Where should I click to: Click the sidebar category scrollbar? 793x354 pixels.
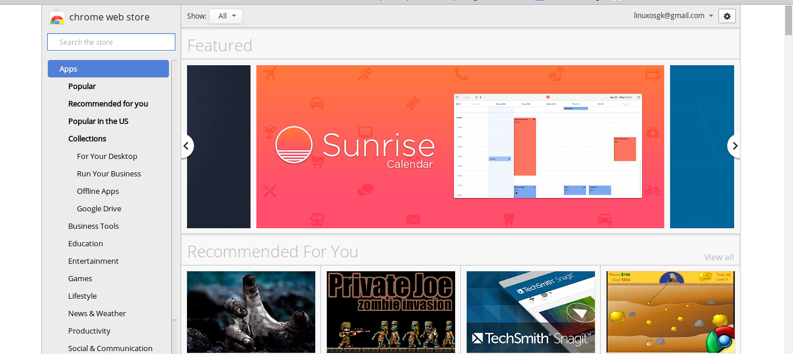pyautogui.click(x=174, y=190)
